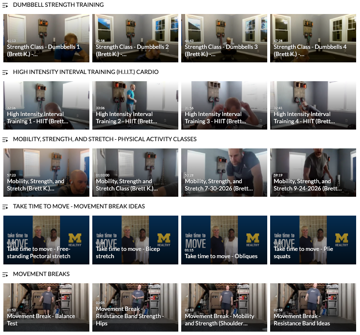The width and height of the screenshot is (360, 335).
Task: Open the 01:03:00 Mobility, Strength and Stretch Class
Action: pyautogui.click(x=135, y=173)
